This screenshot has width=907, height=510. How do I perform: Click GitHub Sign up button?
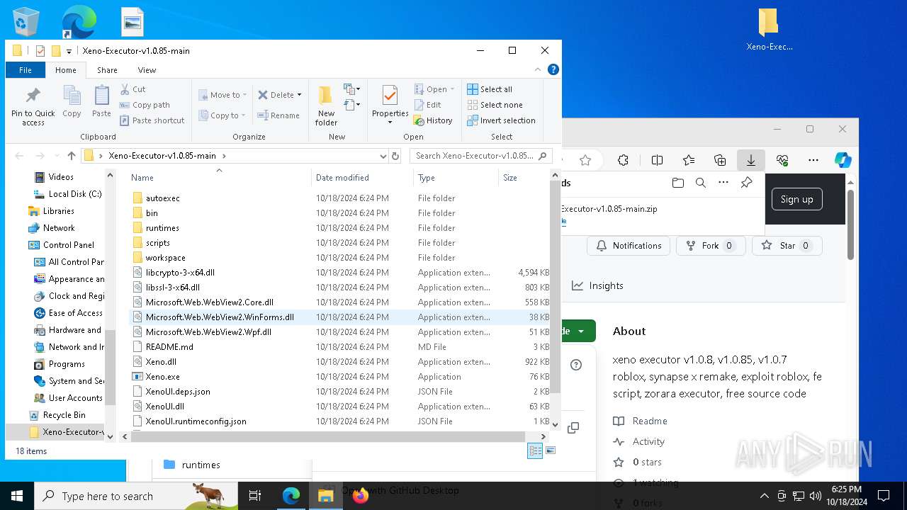click(796, 199)
